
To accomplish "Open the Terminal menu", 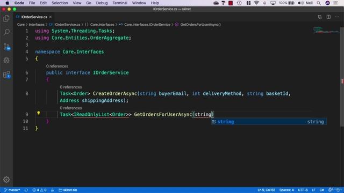I will 120,3.
